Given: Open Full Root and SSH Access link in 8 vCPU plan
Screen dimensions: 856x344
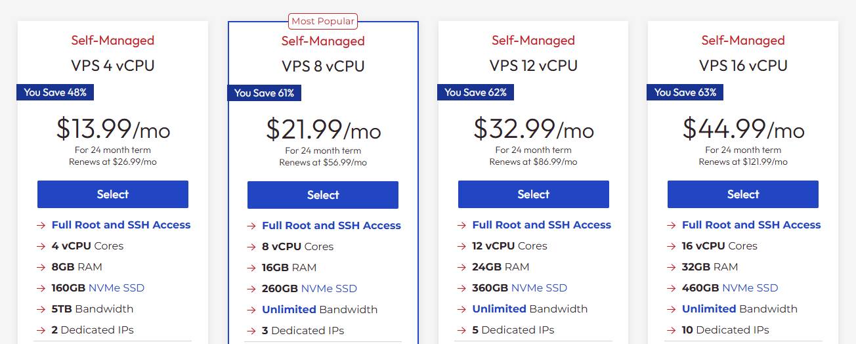Looking at the screenshot, I should (332, 225).
